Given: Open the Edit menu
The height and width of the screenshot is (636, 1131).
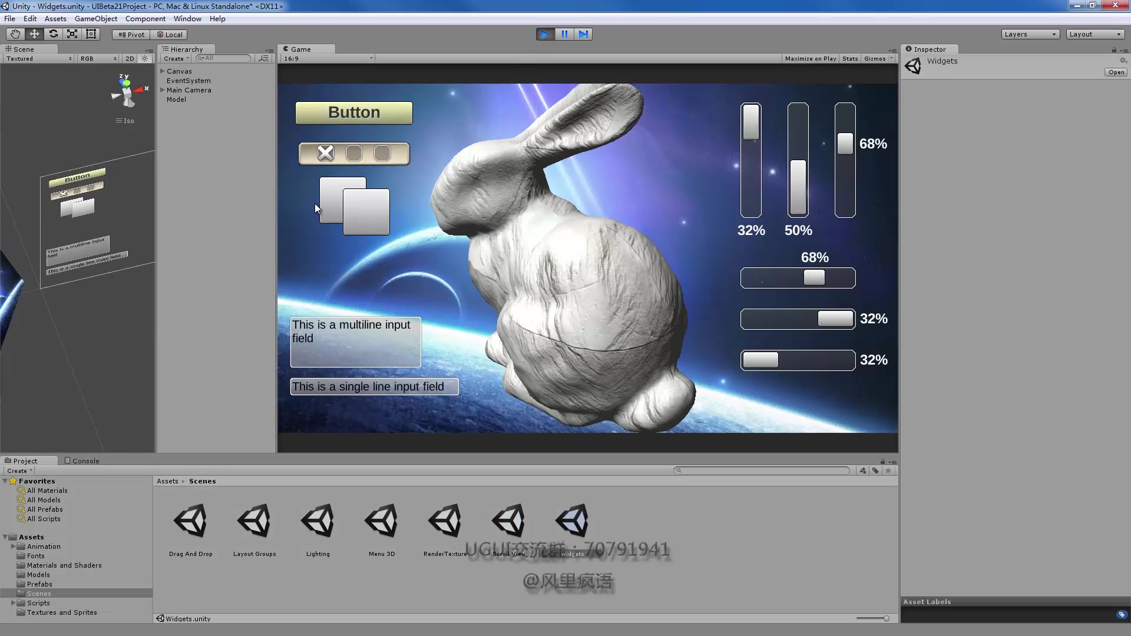Looking at the screenshot, I should click(x=30, y=19).
